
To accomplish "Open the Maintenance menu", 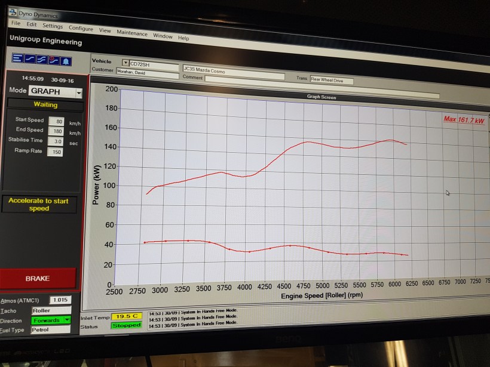I will click(x=131, y=33).
